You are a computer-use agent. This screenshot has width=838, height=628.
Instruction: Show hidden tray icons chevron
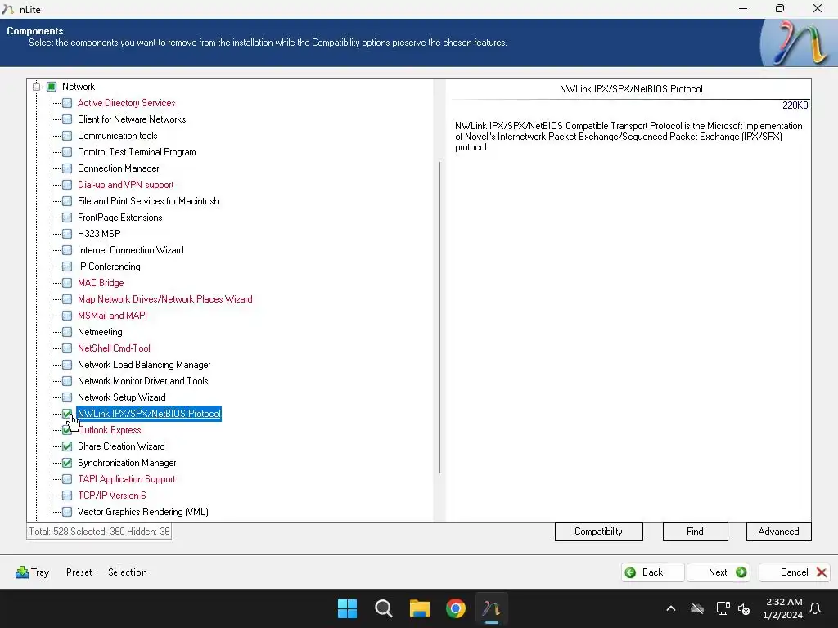671,608
